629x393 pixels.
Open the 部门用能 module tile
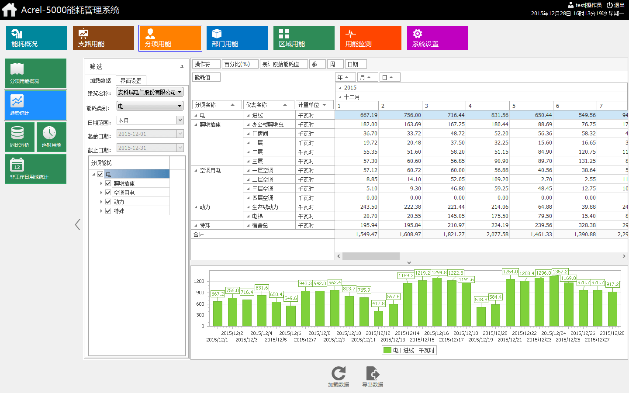coord(237,38)
